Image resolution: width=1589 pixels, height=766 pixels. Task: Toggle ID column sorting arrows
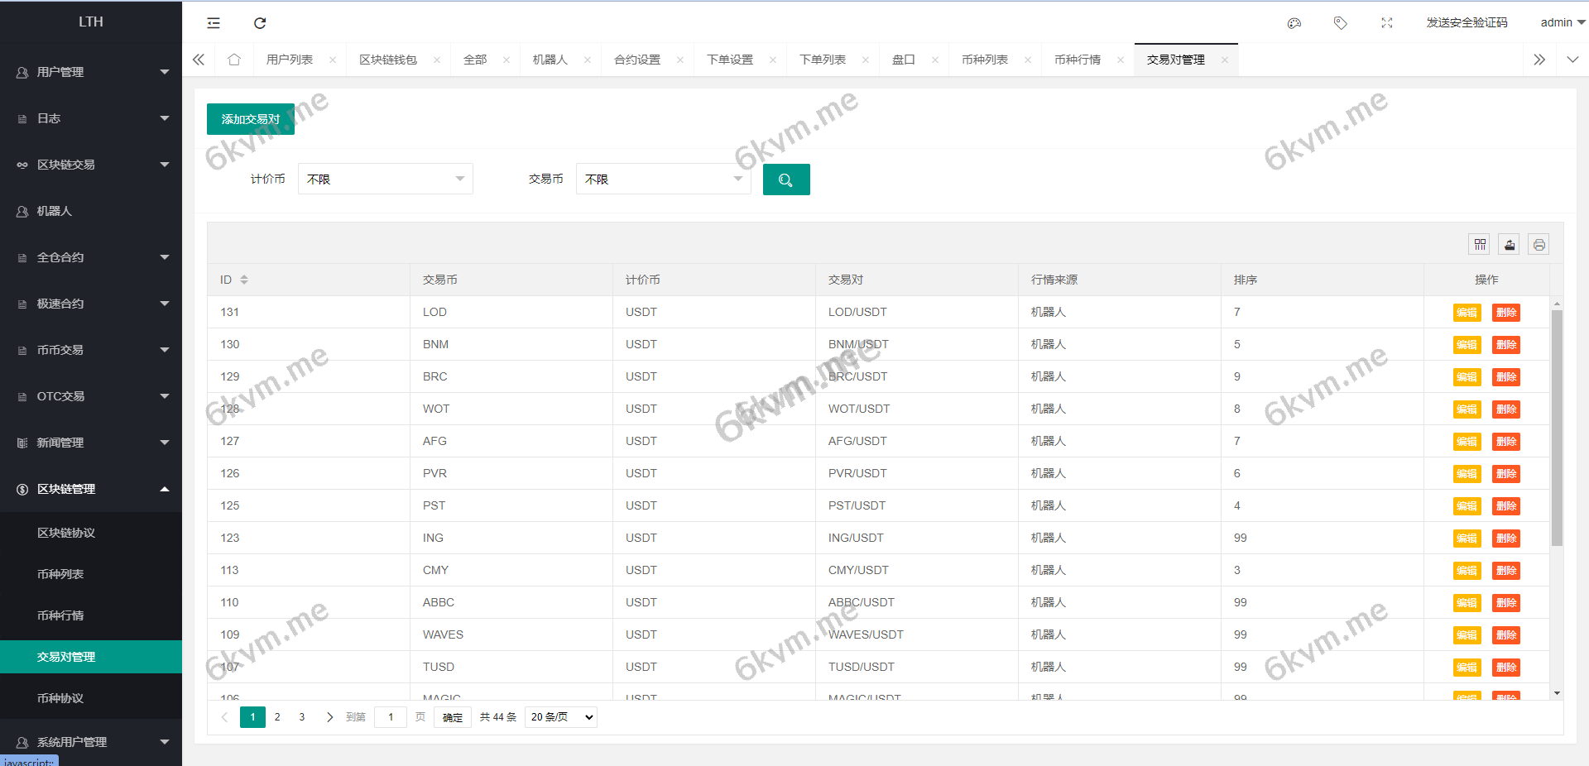point(245,280)
